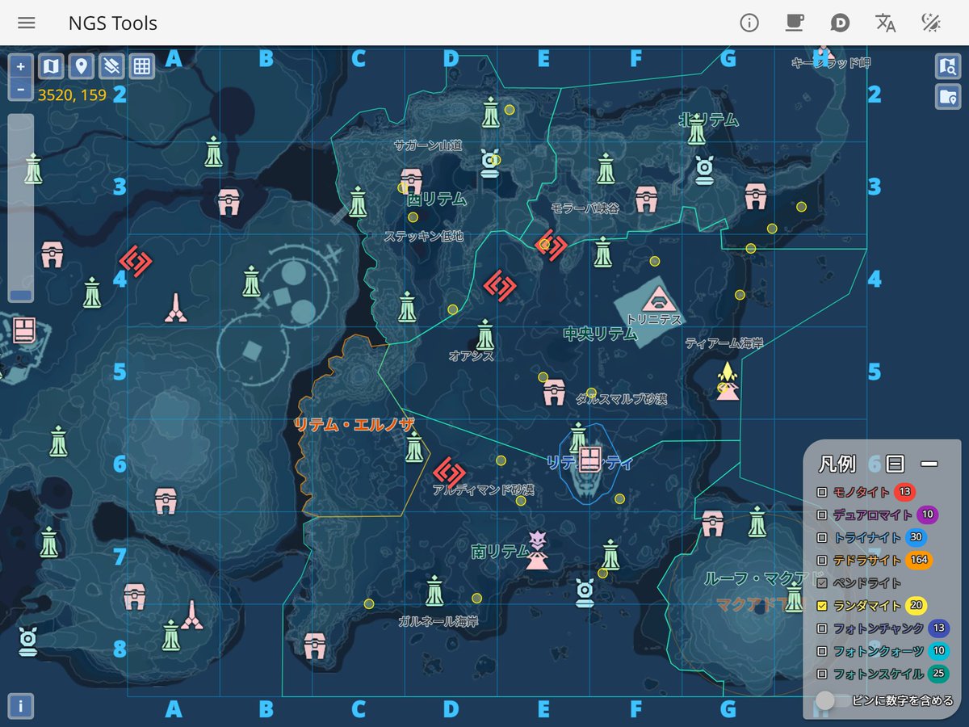Toggle the dark/light theme icon
This screenshot has width=969, height=727.
(931, 23)
